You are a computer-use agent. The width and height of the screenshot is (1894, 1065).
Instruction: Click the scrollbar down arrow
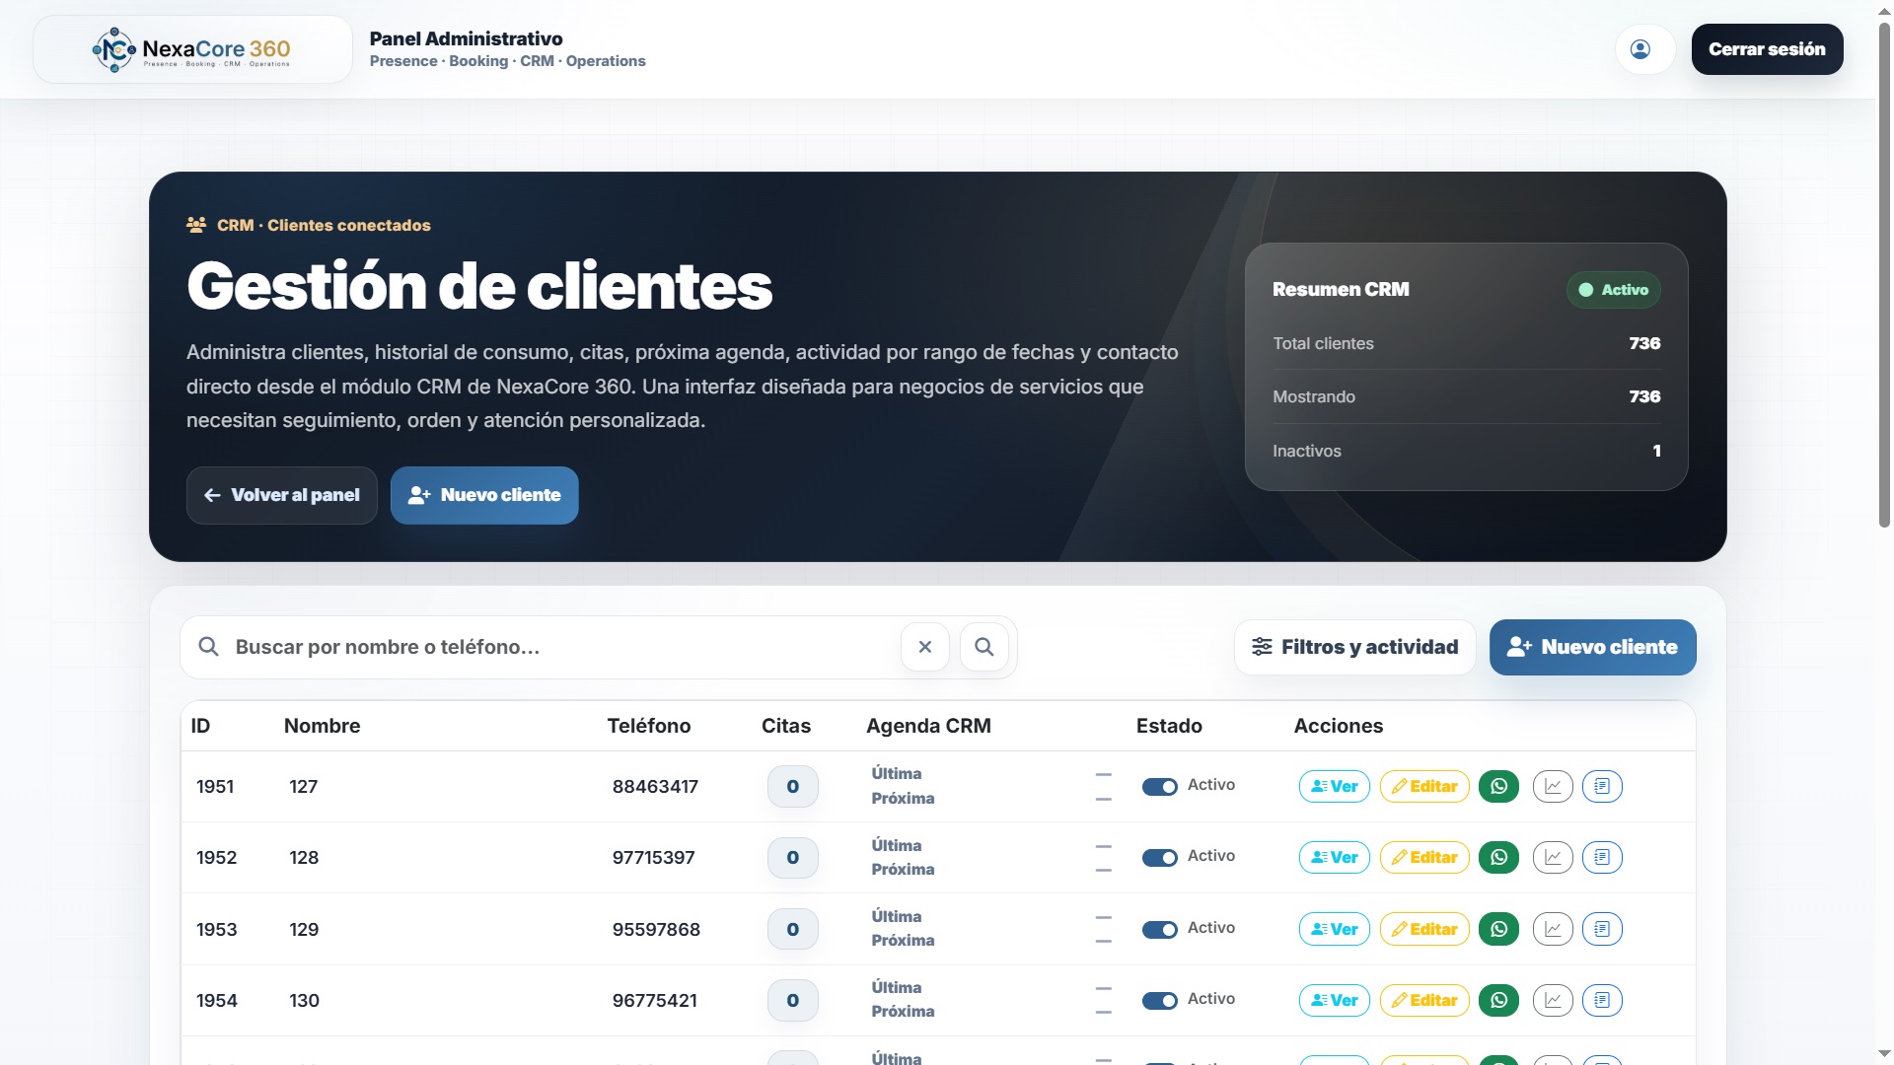click(x=1884, y=1054)
